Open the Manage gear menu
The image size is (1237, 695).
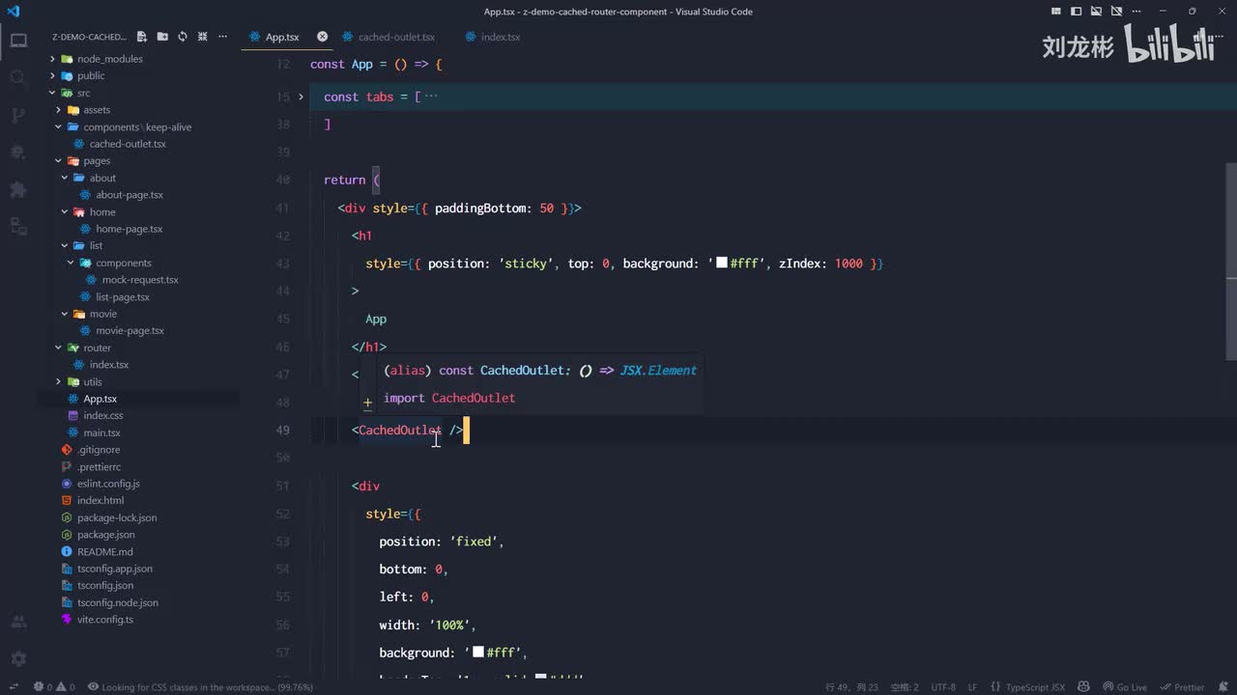tap(18, 658)
